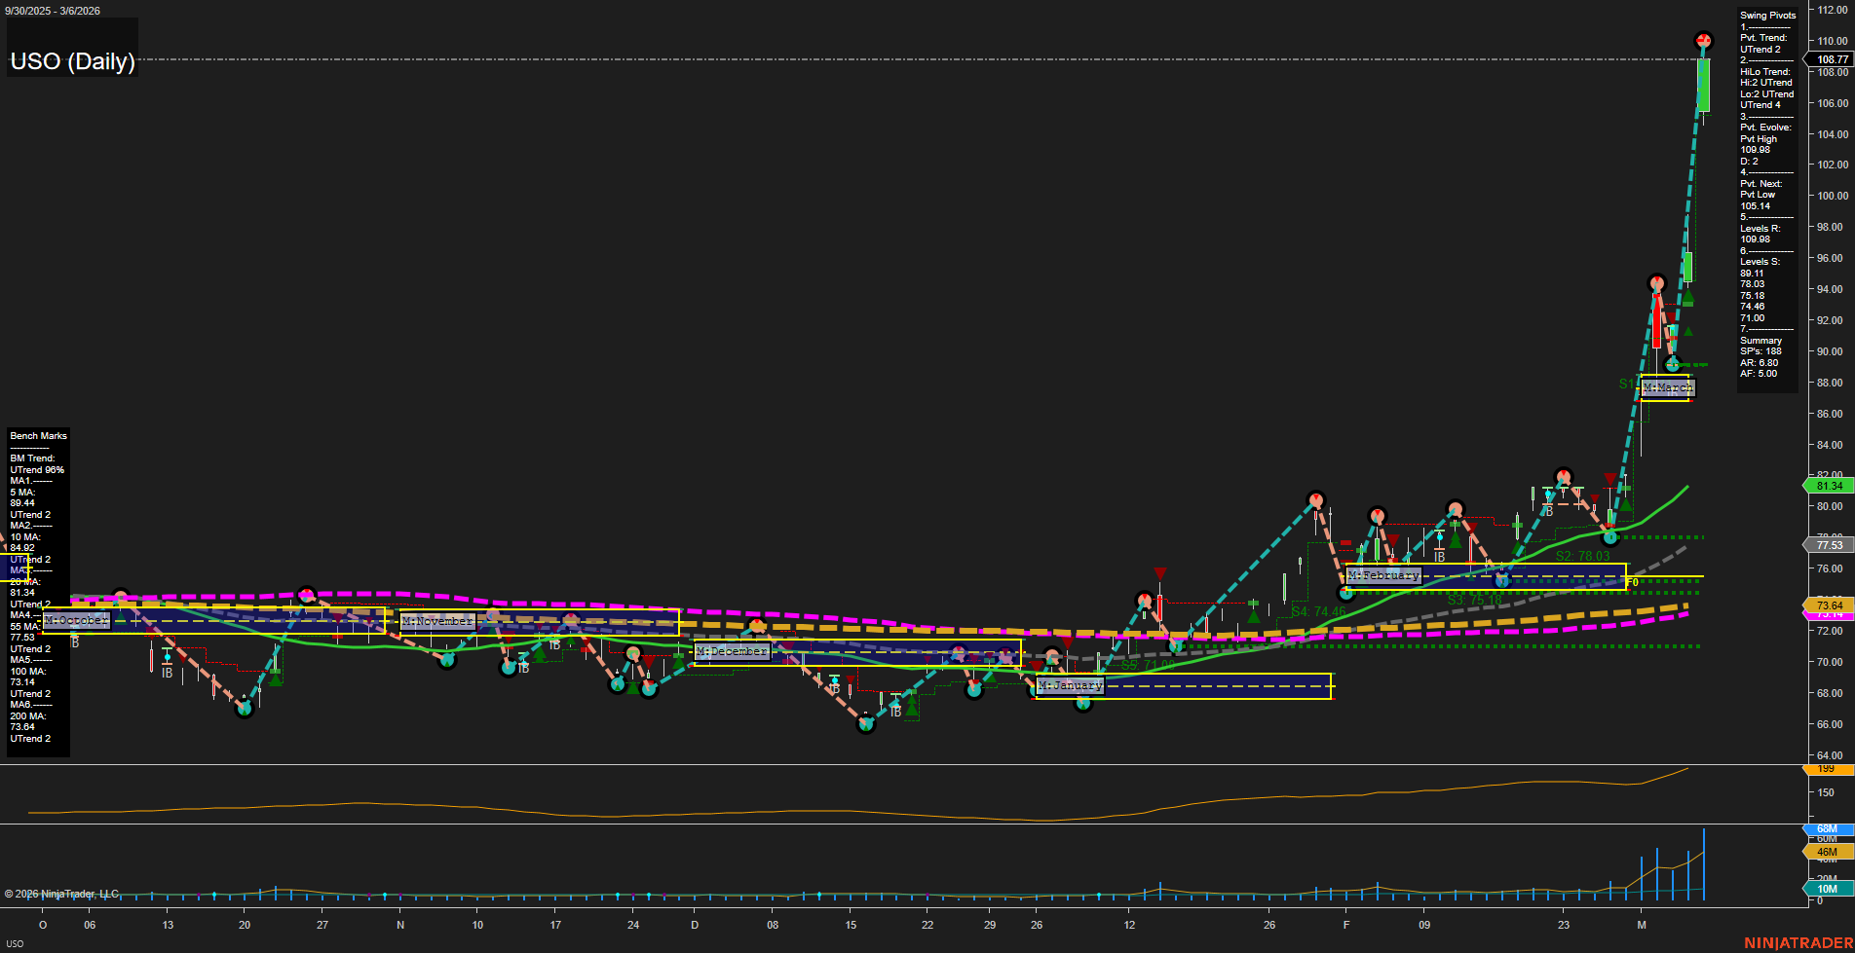The height and width of the screenshot is (953, 1855).
Task: Click the orange pivot circle above M:December label
Action: pyautogui.click(x=759, y=626)
